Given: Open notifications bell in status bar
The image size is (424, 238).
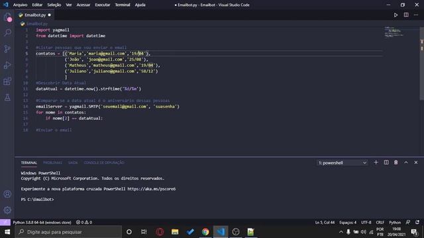Looking at the screenshot, I should point(417,222).
